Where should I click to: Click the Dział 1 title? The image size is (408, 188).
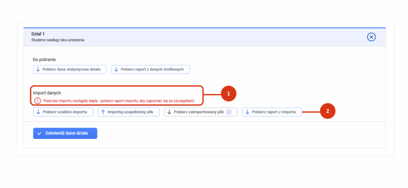[x=38, y=34]
